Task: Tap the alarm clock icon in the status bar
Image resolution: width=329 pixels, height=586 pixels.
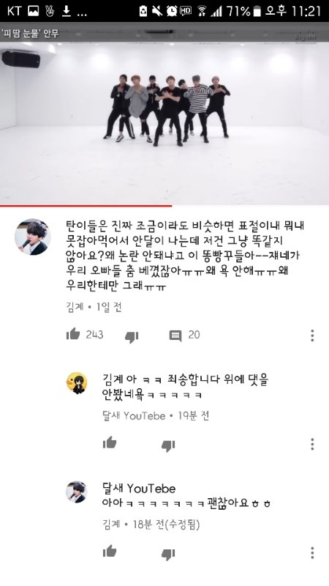Action: (x=172, y=11)
